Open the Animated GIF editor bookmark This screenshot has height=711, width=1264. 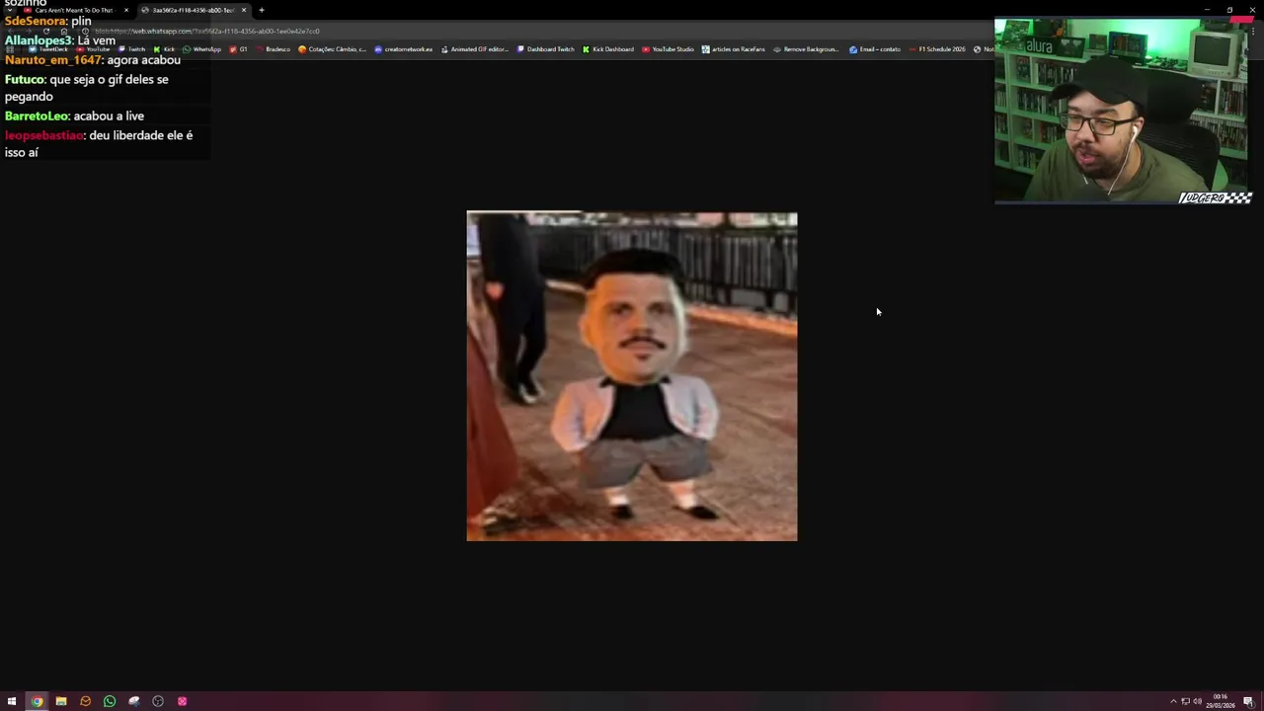coord(474,49)
